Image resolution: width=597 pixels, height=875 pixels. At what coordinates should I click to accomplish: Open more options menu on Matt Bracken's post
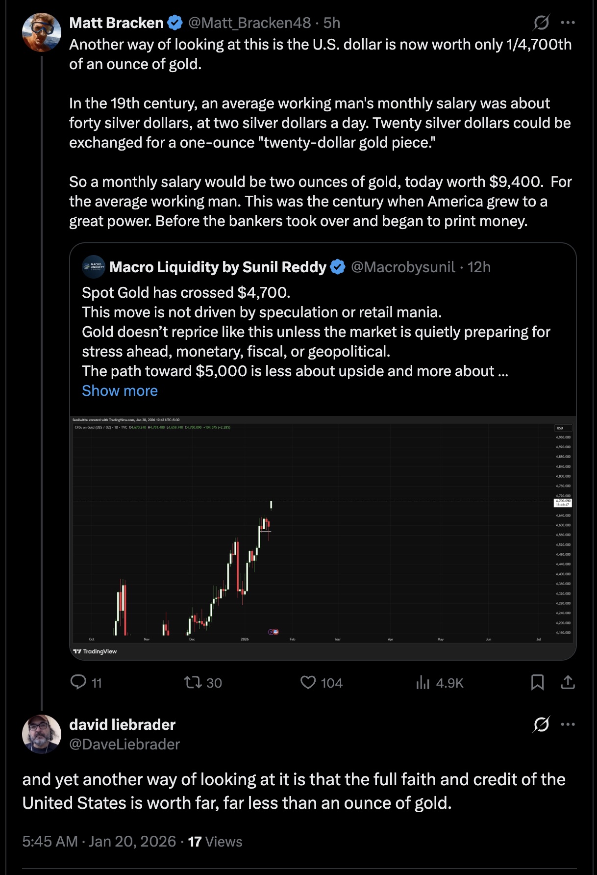coord(568,23)
